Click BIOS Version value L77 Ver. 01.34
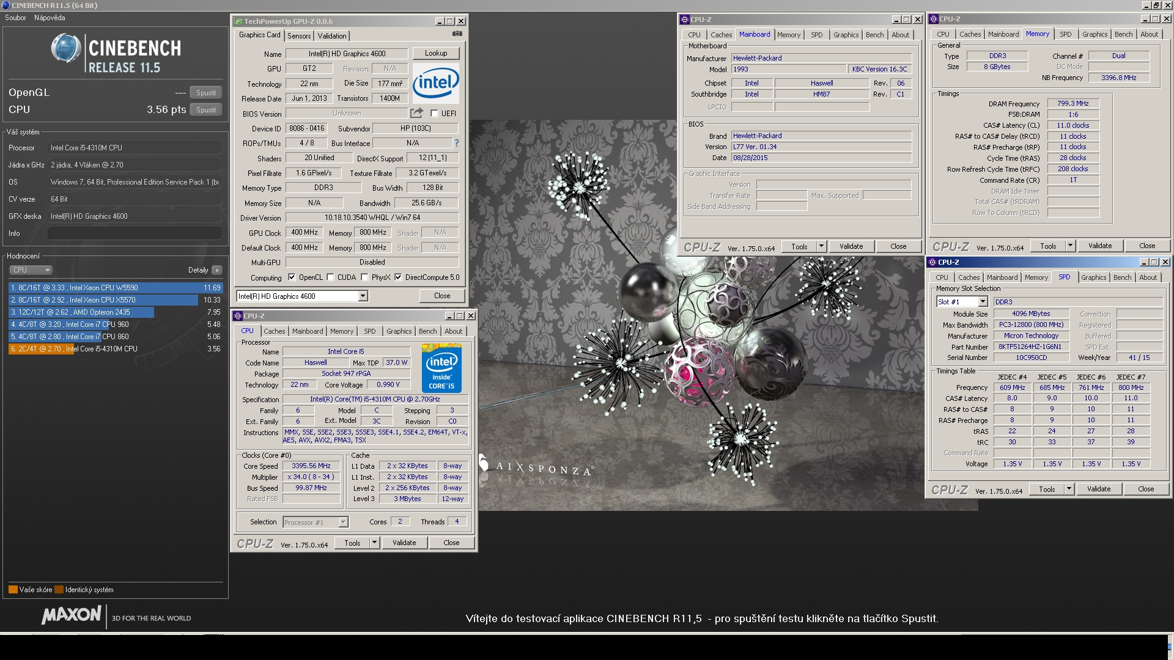The height and width of the screenshot is (660, 1174). pos(821,147)
